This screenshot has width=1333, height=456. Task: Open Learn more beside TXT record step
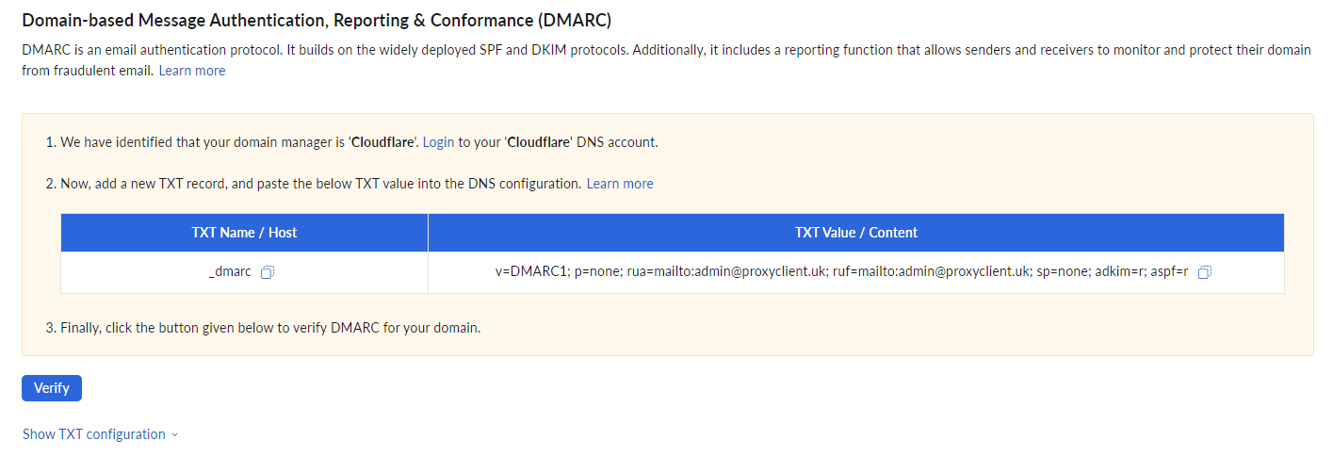pos(620,184)
